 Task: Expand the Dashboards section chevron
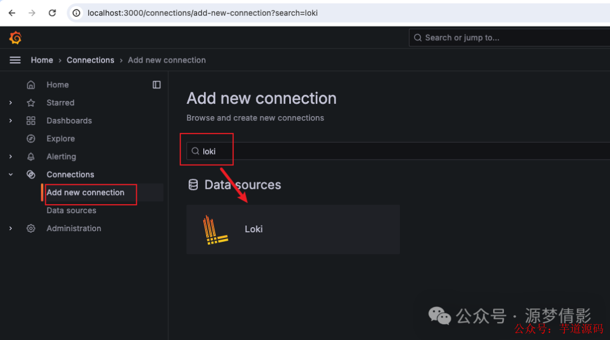(11, 121)
